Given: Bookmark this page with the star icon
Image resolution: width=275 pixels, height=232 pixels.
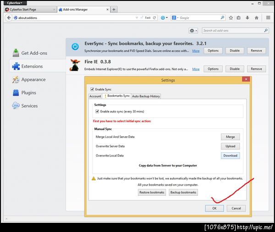Looking at the screenshot, I should (x=231, y=18).
